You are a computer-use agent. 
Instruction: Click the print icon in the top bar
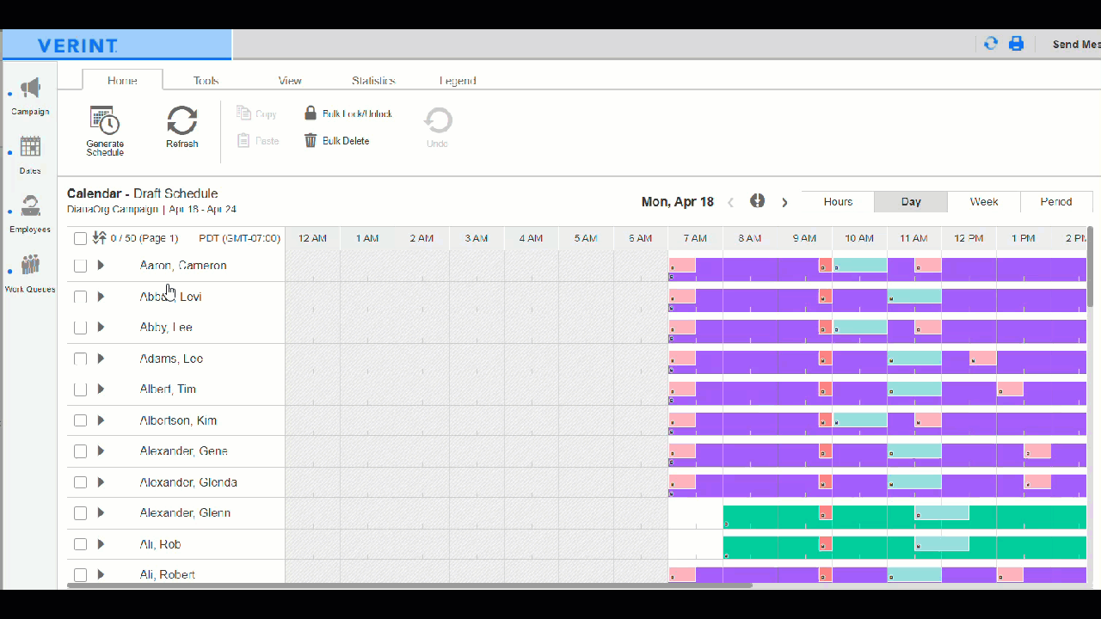click(x=1017, y=44)
